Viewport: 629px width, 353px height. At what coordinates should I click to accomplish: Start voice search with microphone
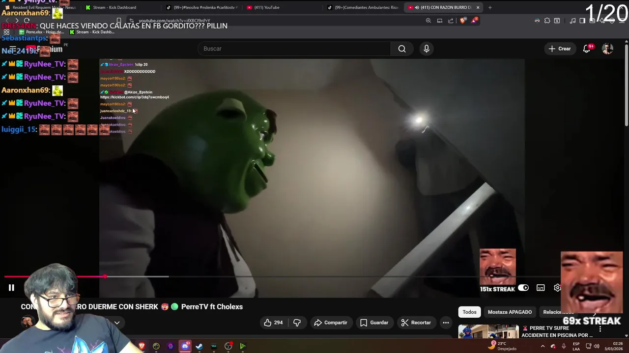427,49
